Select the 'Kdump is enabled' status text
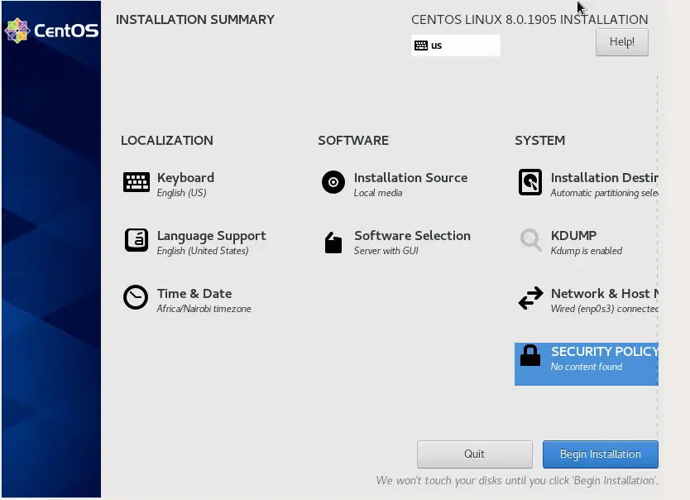This screenshot has width=690, height=500. coord(586,251)
